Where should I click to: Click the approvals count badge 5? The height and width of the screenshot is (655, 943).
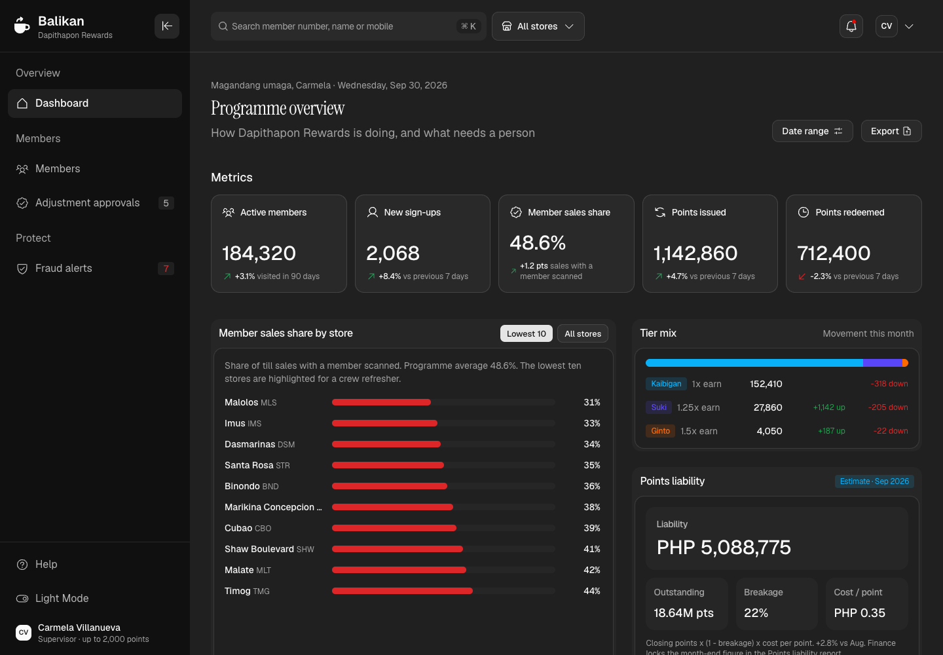click(x=166, y=203)
